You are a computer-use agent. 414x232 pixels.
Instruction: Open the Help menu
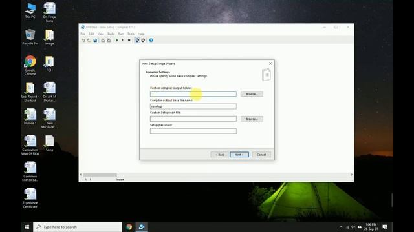point(141,34)
